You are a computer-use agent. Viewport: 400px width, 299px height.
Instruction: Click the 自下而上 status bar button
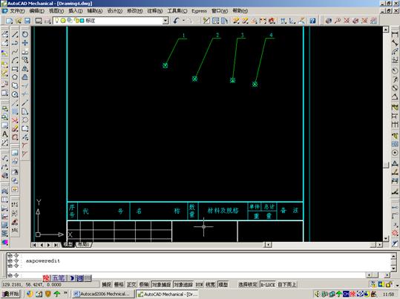(287, 284)
